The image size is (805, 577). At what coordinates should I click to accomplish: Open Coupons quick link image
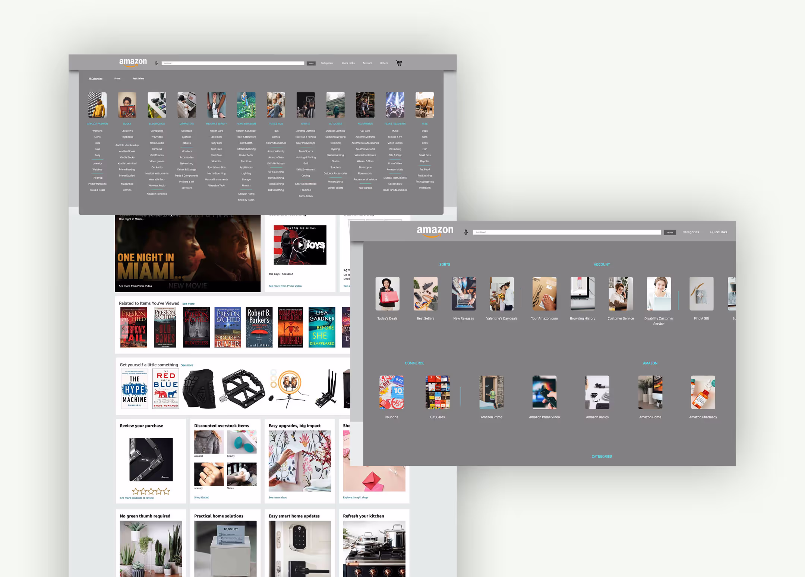(x=391, y=392)
